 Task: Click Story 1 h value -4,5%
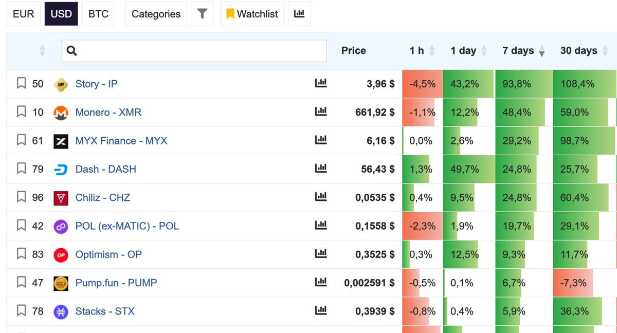(x=423, y=84)
